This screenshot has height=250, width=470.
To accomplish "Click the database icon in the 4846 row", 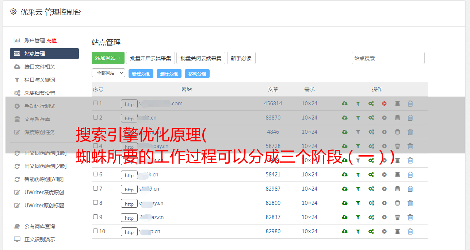I will [397, 132].
